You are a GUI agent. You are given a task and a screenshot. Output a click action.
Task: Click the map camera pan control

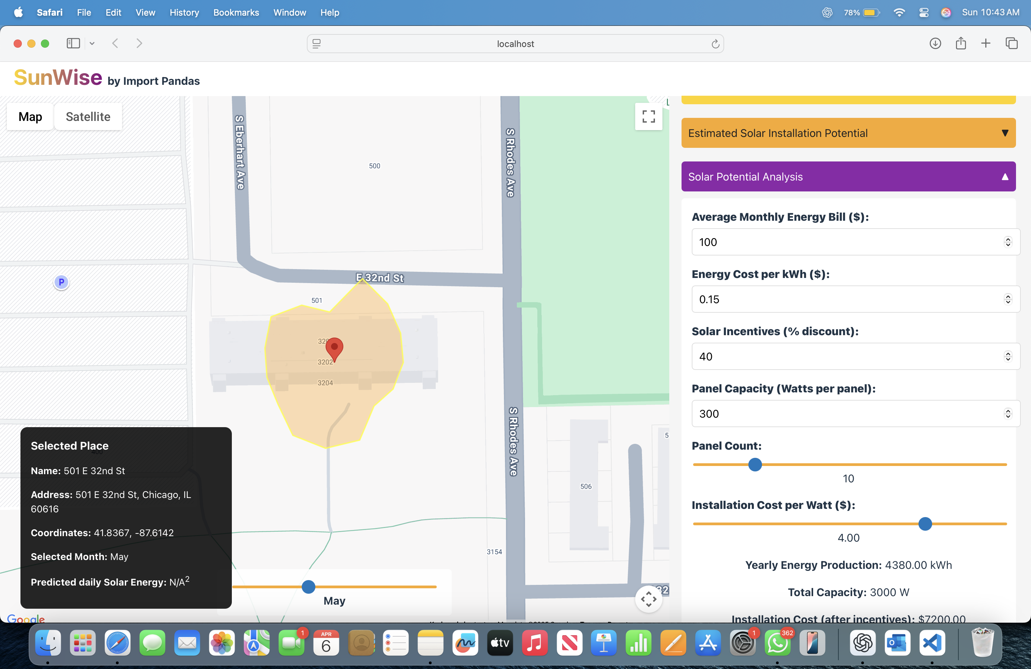(x=648, y=599)
